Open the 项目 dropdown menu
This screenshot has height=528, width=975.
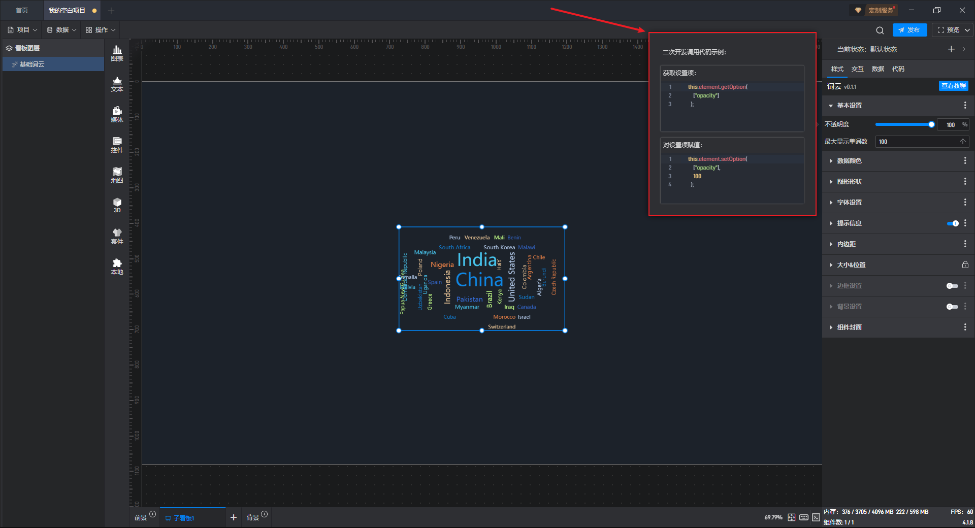pos(23,30)
